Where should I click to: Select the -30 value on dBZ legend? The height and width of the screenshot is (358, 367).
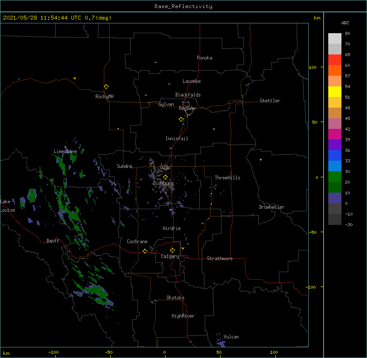[x=349, y=224]
